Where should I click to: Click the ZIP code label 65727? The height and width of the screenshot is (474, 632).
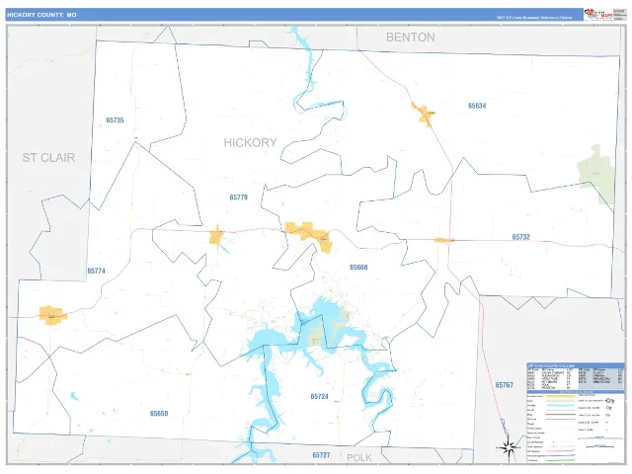point(321,455)
